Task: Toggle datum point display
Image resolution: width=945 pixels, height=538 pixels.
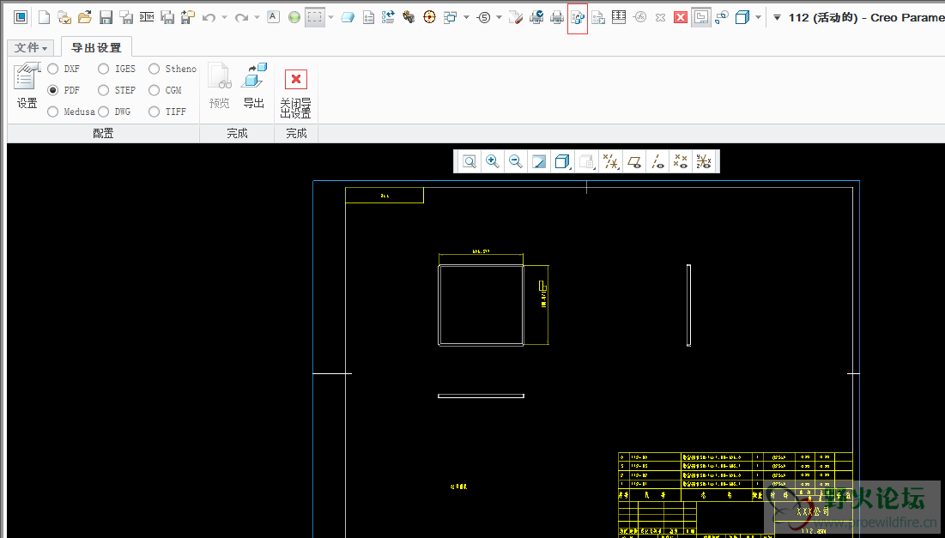Action: point(681,161)
